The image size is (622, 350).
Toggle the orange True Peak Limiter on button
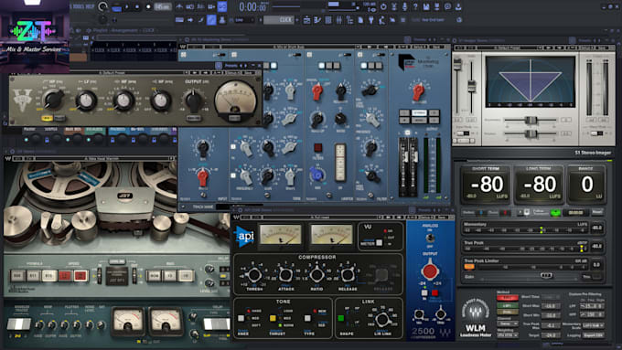(469, 267)
